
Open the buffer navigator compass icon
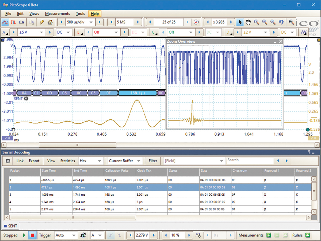(x=196, y=22)
